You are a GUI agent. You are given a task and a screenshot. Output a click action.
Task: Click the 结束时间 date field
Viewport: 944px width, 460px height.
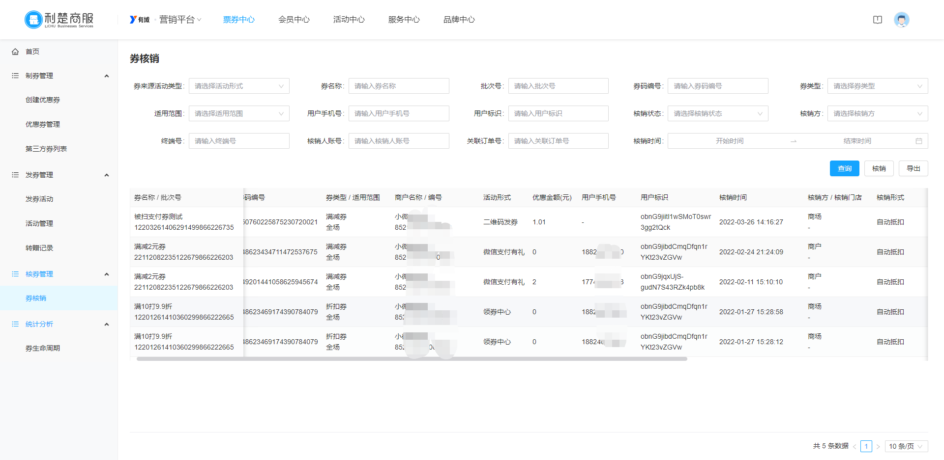click(857, 141)
